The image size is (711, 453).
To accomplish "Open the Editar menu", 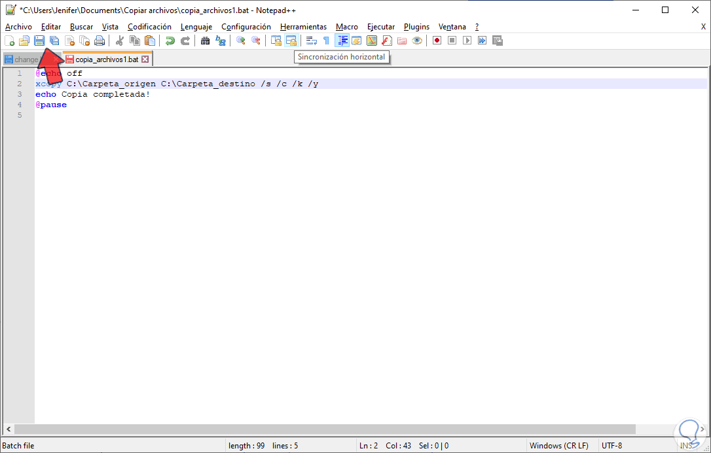I will click(x=51, y=27).
